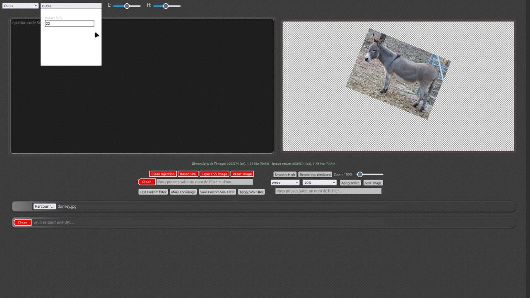530x298 pixels.
Task: Click the Layer CSS image button
Action: point(214,174)
